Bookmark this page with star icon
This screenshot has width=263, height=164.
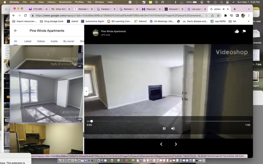(218, 15)
